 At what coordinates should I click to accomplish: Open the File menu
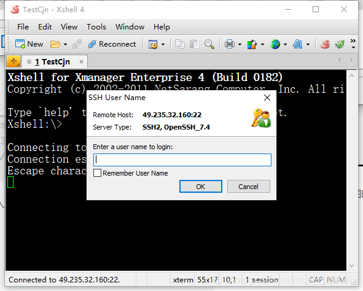pos(23,27)
